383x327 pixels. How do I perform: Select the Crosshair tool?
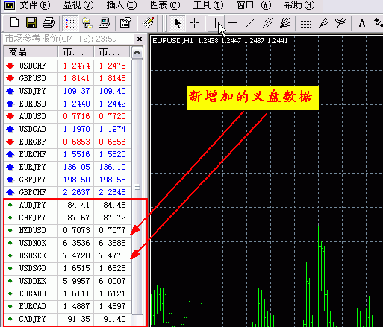(194, 23)
